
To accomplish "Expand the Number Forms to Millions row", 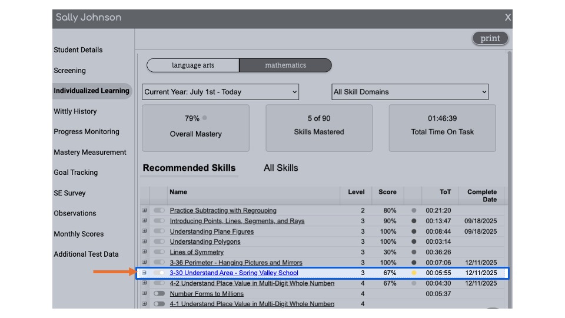I will click(145, 293).
